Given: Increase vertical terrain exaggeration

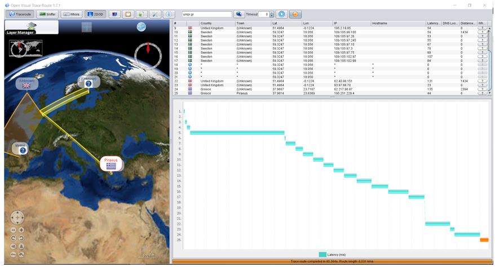Looking at the screenshot, I should click(x=21, y=254).
